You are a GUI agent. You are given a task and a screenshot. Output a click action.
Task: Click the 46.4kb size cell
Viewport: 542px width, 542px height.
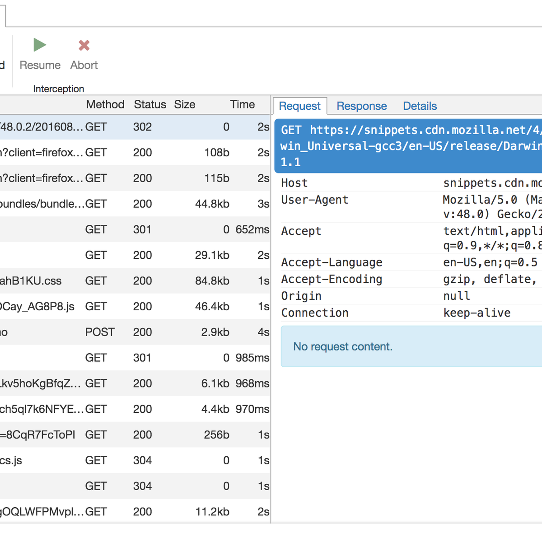212,307
